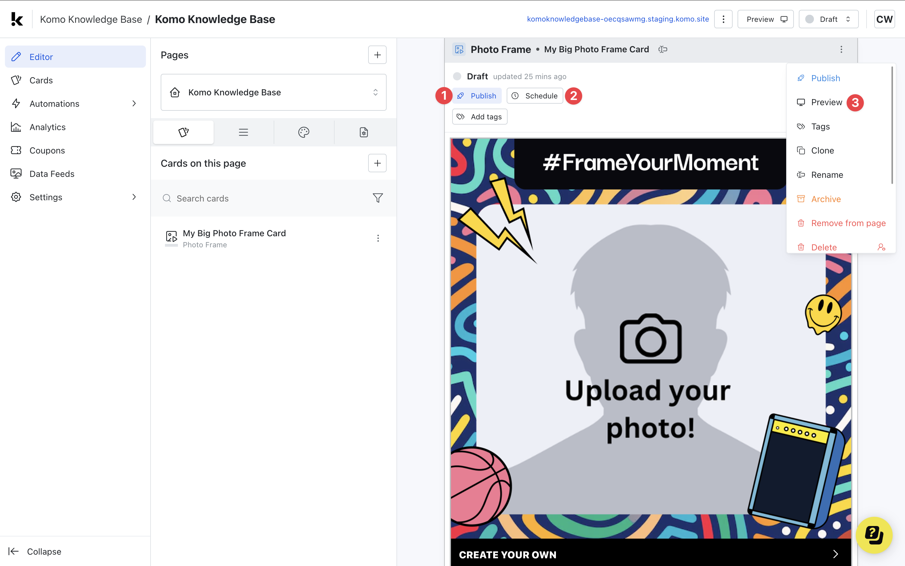Open the Draft status dropdown
This screenshot has height=566, width=905.
pyautogui.click(x=828, y=19)
